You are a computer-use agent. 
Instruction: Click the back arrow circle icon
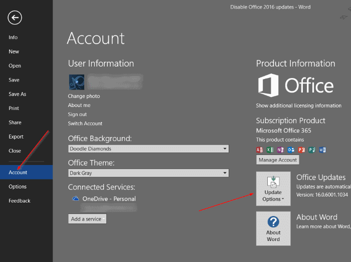15,17
